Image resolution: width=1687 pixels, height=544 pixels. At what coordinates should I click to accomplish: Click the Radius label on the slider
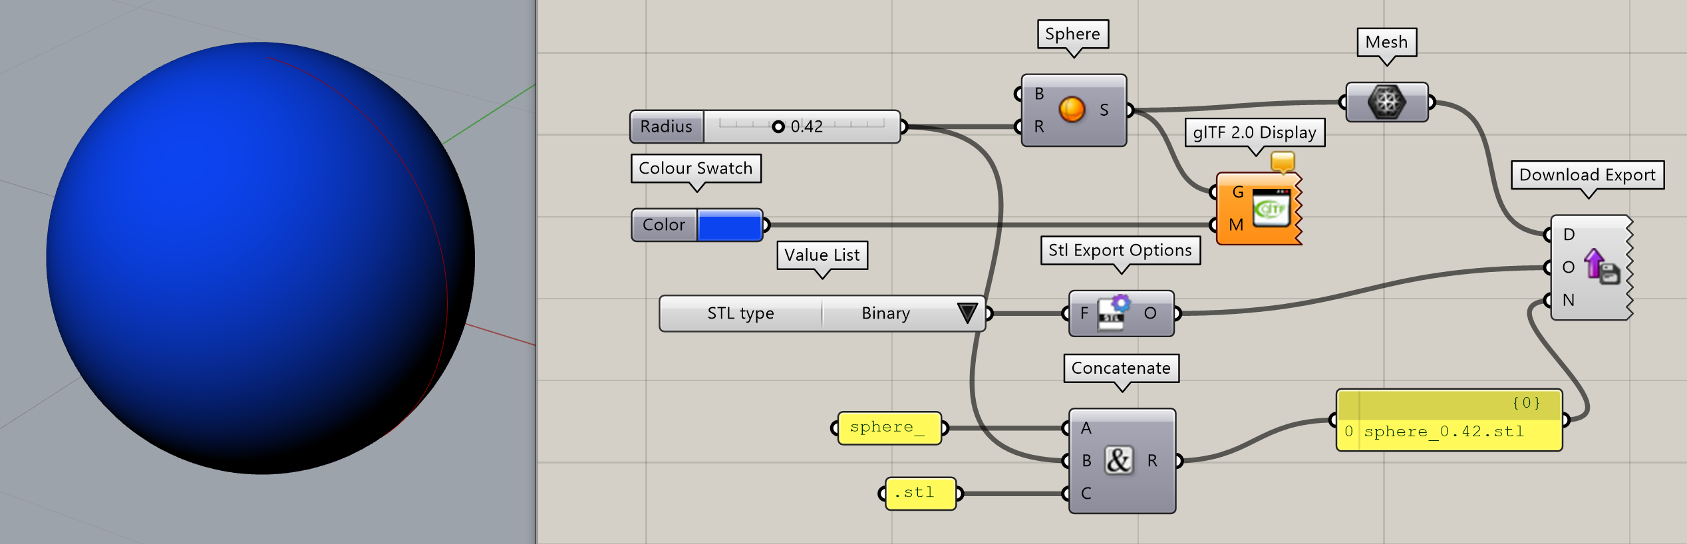(666, 126)
